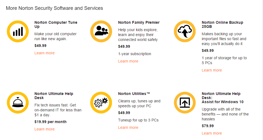This screenshot has height=140, width=263.
Task: Follow Learn more for Norton Online Backup 25GB
Action: (x=212, y=70)
